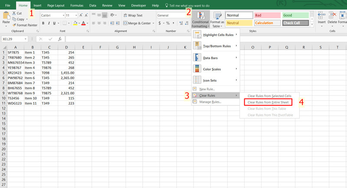Open Manage Rules from the menu
This screenshot has height=188, width=347.
coord(210,102)
